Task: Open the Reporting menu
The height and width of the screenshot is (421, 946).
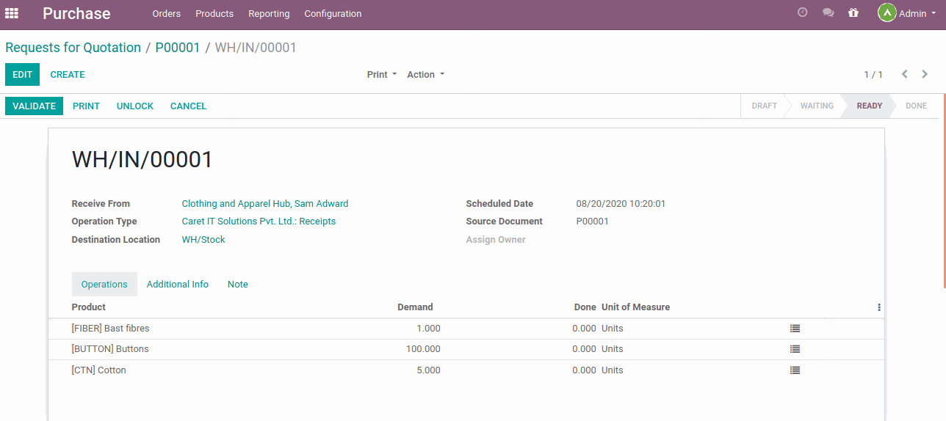Action: point(269,14)
